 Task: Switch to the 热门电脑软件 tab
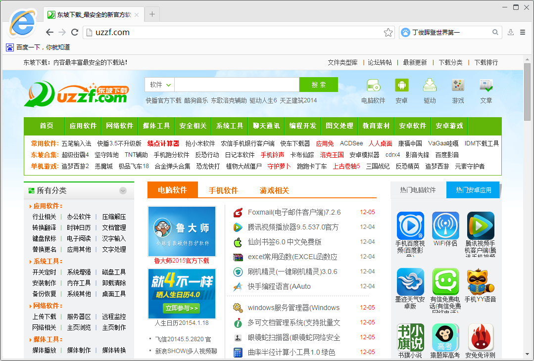click(418, 190)
